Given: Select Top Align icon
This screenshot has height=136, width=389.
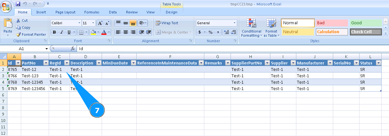Looking at the screenshot, I should tap(118, 23).
